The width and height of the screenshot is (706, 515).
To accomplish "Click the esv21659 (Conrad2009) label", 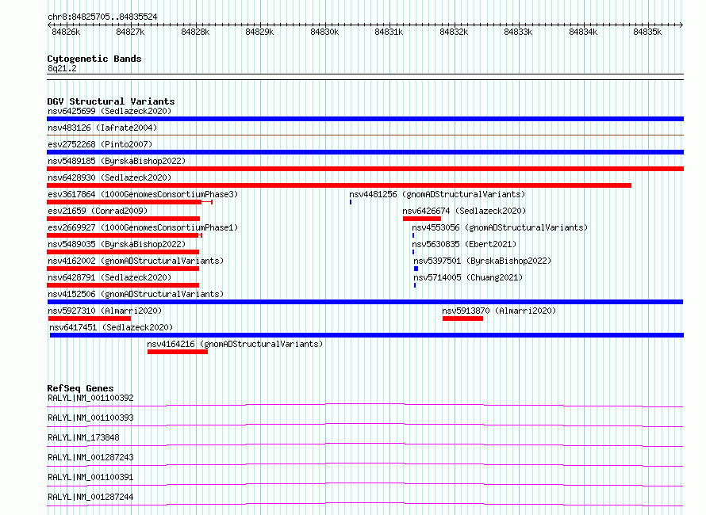I will [x=98, y=211].
